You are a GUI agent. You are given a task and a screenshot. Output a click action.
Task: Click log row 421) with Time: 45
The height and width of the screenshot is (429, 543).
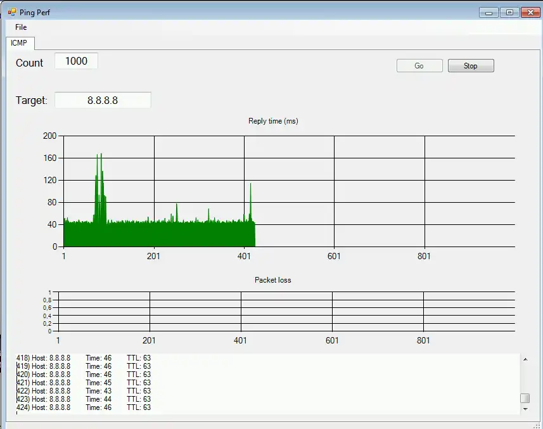(84, 383)
